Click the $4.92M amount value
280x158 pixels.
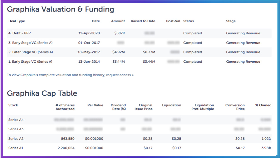[118, 52]
